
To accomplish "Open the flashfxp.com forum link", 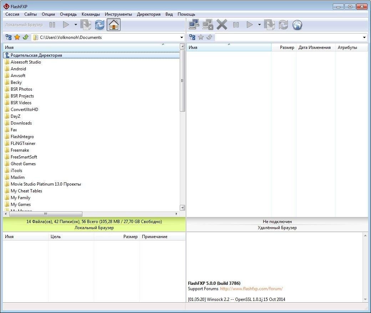I will (251, 289).
